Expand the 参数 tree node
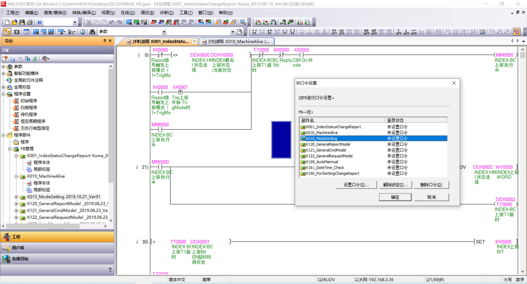 (x=3, y=67)
